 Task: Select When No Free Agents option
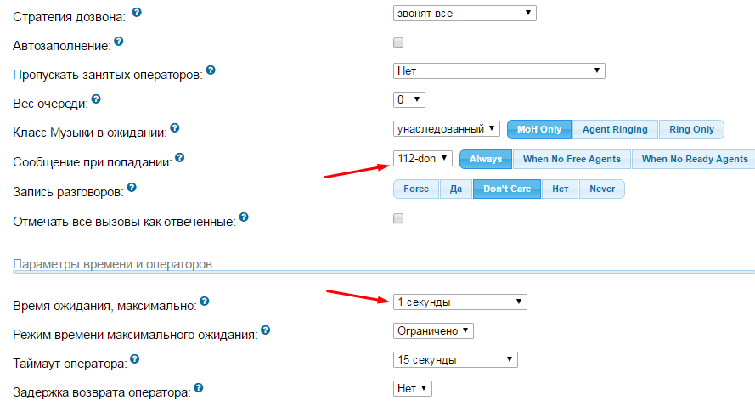click(x=572, y=159)
